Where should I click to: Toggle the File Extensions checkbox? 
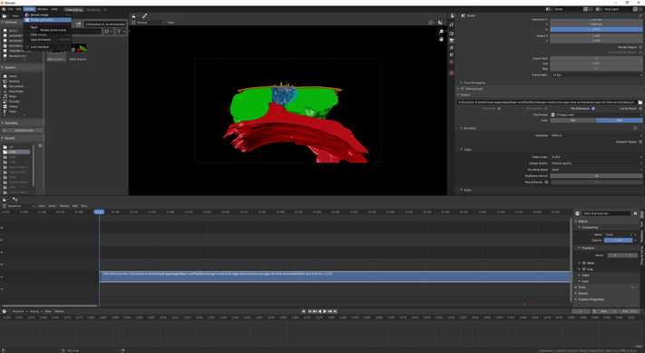coord(592,108)
